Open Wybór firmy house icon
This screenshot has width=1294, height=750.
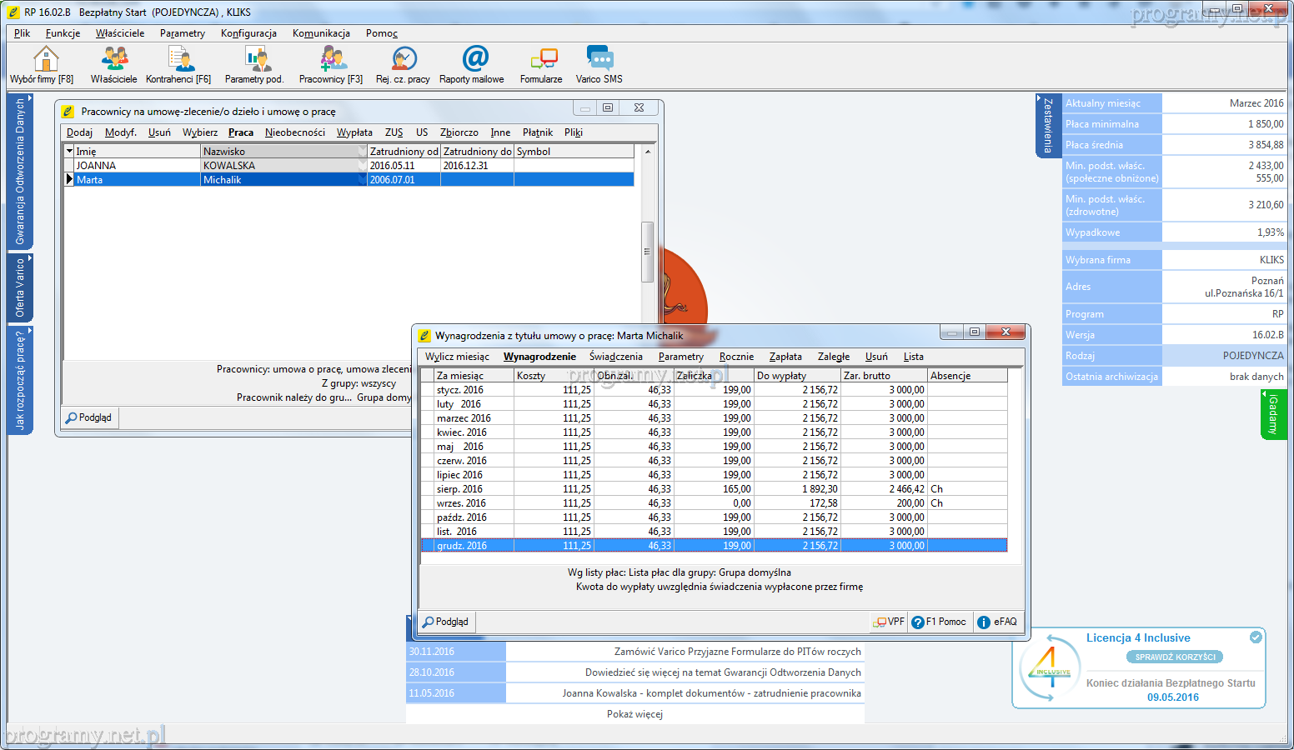pos(44,59)
